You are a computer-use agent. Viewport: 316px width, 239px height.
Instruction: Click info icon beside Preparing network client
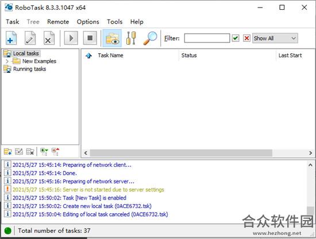coord(7,164)
